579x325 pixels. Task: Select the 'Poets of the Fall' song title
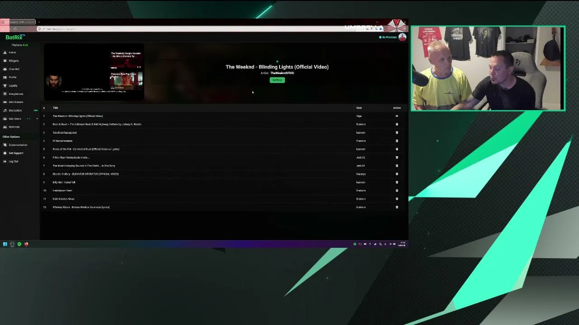pos(86,149)
